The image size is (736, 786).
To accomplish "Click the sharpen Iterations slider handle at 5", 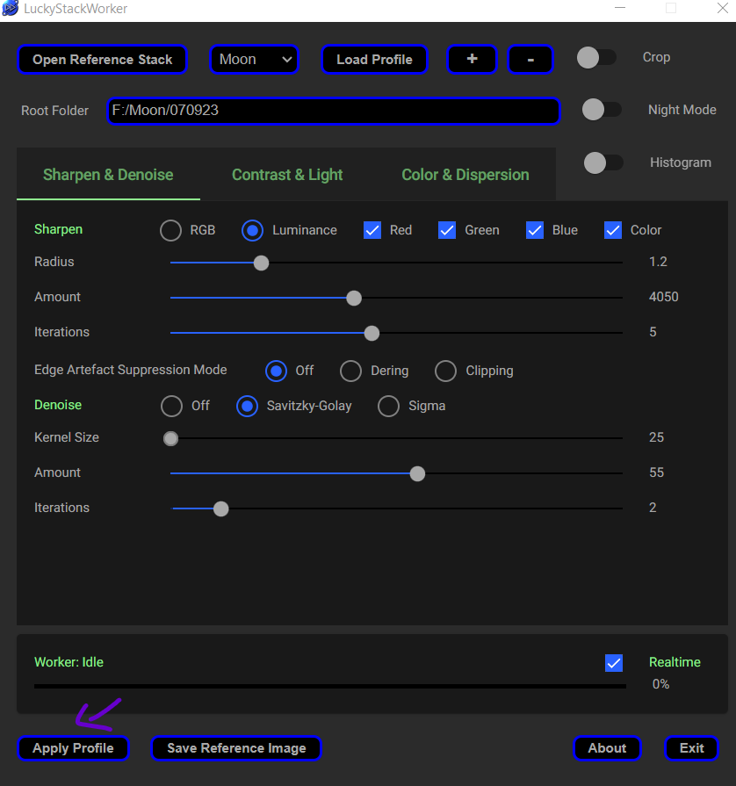I will pos(372,333).
